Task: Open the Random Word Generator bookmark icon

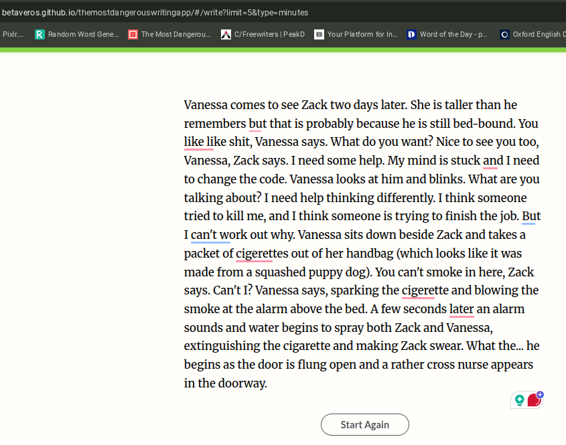Action: 40,34
